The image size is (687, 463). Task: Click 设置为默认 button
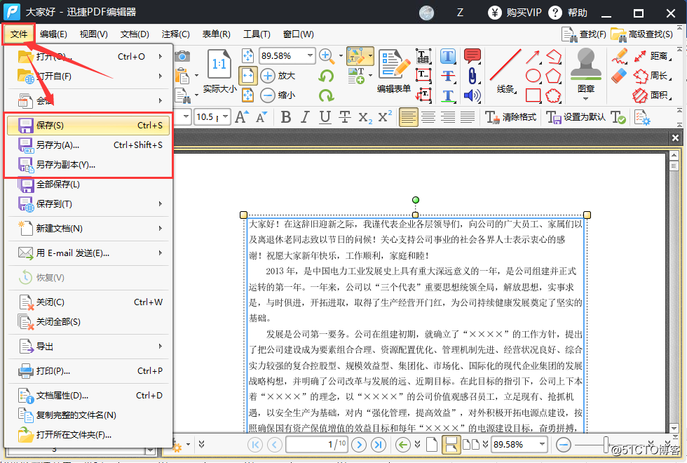coord(576,117)
